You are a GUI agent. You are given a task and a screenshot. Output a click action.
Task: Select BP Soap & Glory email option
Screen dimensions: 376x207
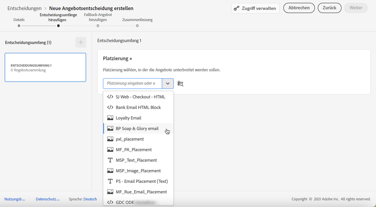point(137,128)
